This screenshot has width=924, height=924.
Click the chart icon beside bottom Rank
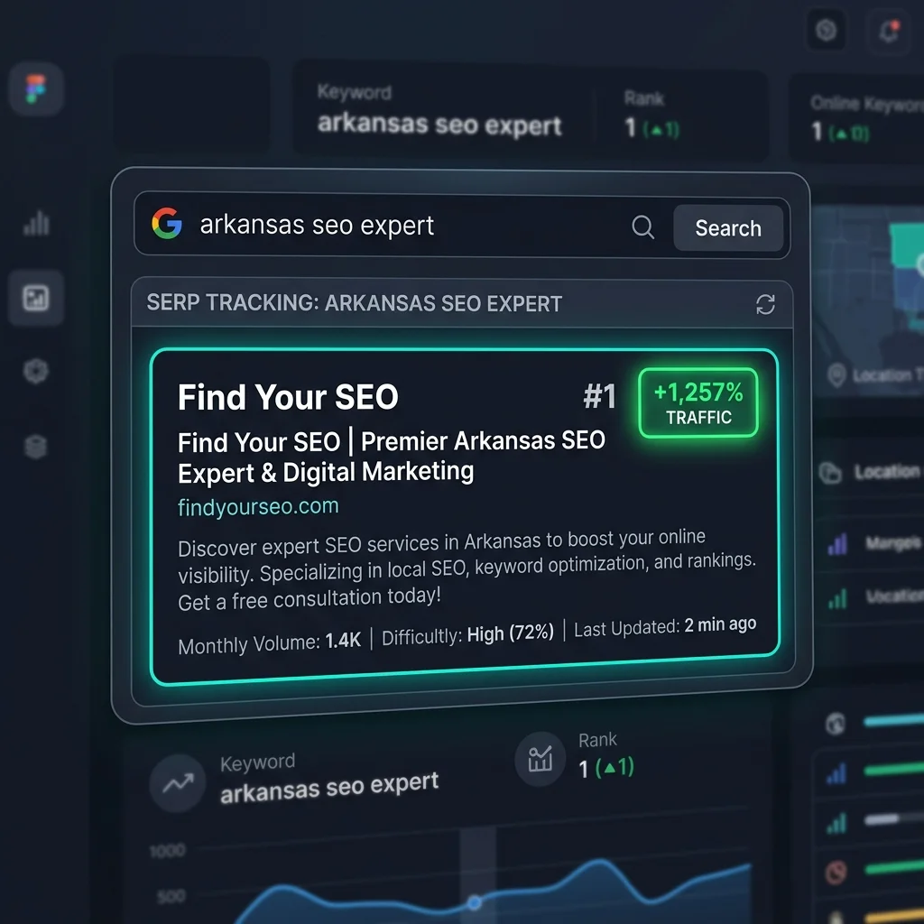coord(540,759)
